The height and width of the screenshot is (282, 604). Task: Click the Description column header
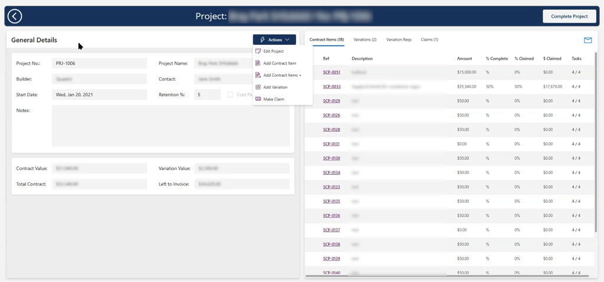pos(362,58)
